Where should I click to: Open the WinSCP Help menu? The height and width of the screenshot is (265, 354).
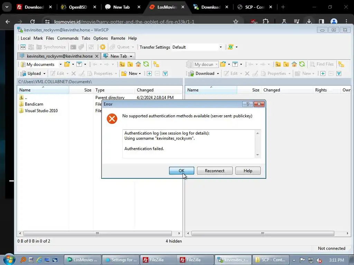coord(132,38)
